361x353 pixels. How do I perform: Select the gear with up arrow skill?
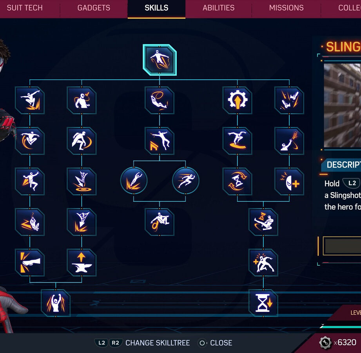[238, 100]
